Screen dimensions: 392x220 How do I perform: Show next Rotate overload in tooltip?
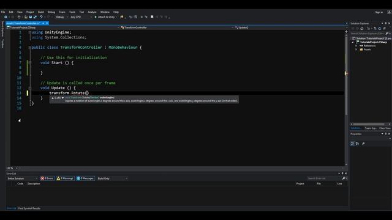point(62,98)
